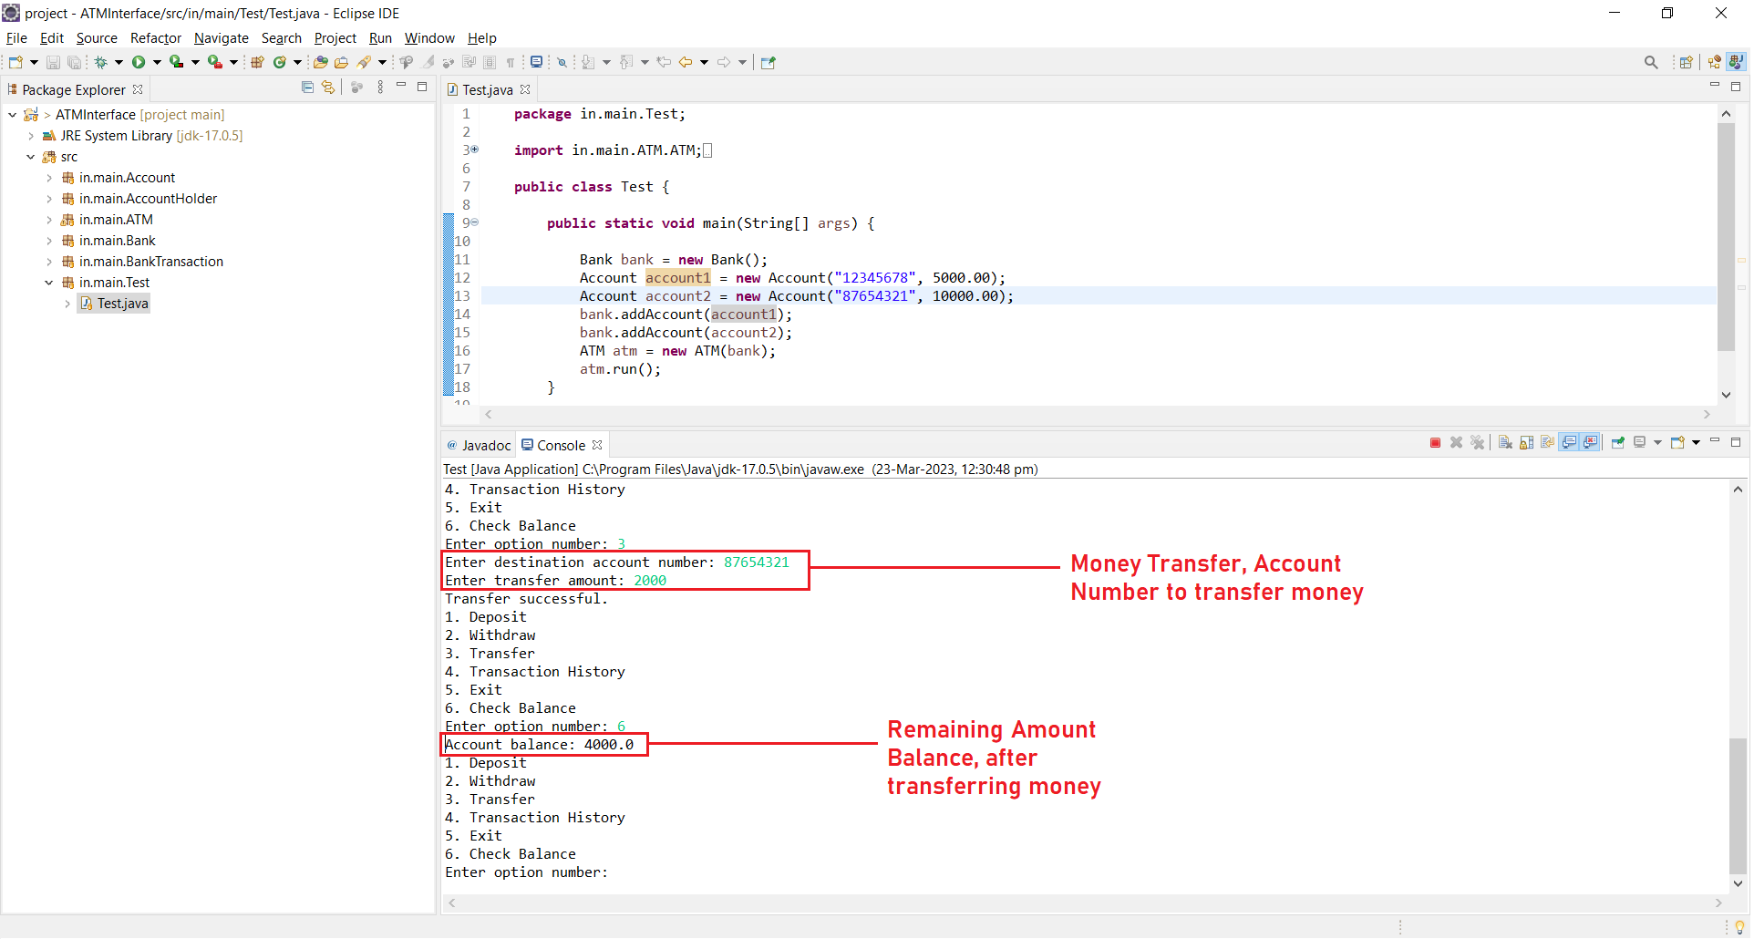Toggle Show Console on standard error change
The width and height of the screenshot is (1754, 939).
pyautogui.click(x=1591, y=443)
